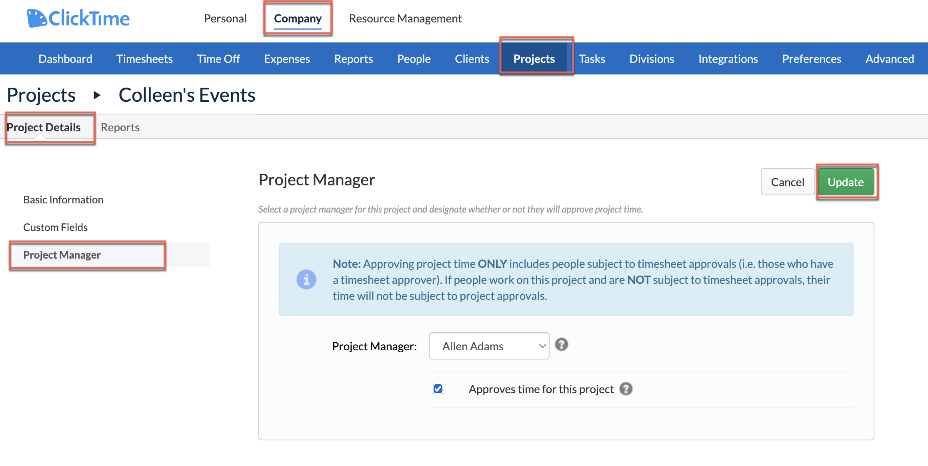The height and width of the screenshot is (466, 928).
Task: Expand the Projects breadcrumb arrow
Action: coord(96,96)
